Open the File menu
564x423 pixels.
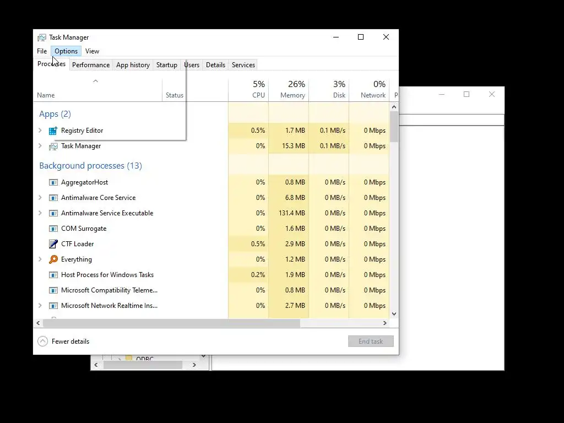click(42, 51)
